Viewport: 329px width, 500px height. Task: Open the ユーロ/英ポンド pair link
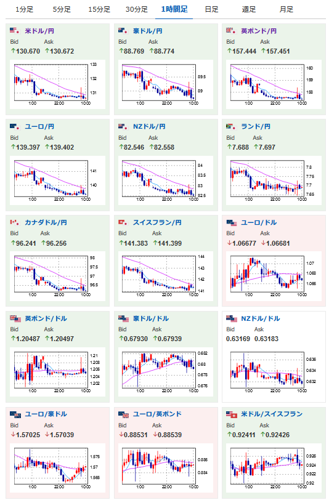(x=157, y=414)
